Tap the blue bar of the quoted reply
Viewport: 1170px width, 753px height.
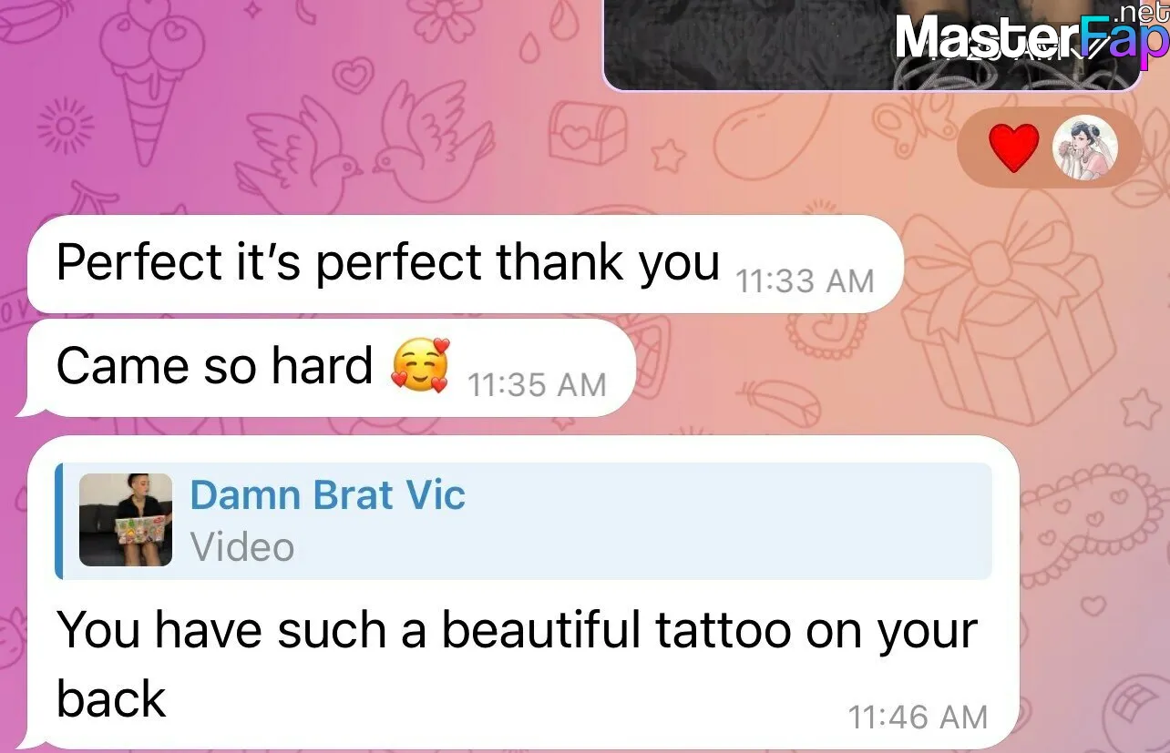58,521
